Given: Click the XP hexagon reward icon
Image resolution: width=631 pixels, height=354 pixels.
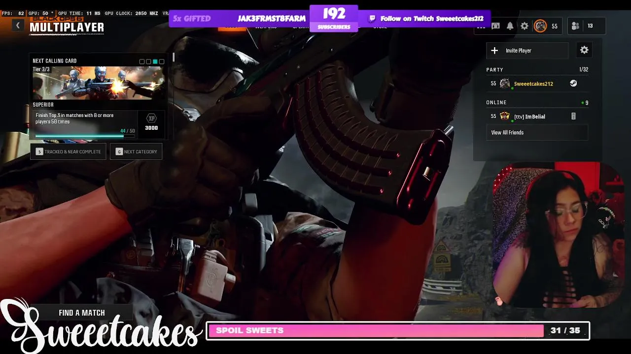Looking at the screenshot, I should coord(151,118).
